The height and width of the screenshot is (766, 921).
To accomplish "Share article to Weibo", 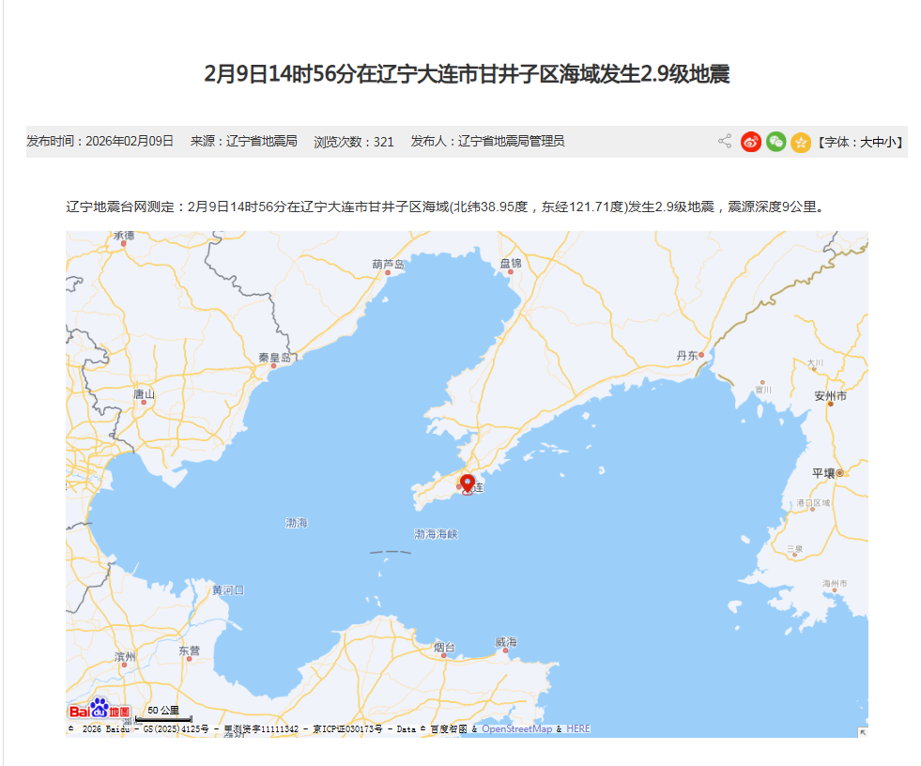I will click(x=751, y=142).
